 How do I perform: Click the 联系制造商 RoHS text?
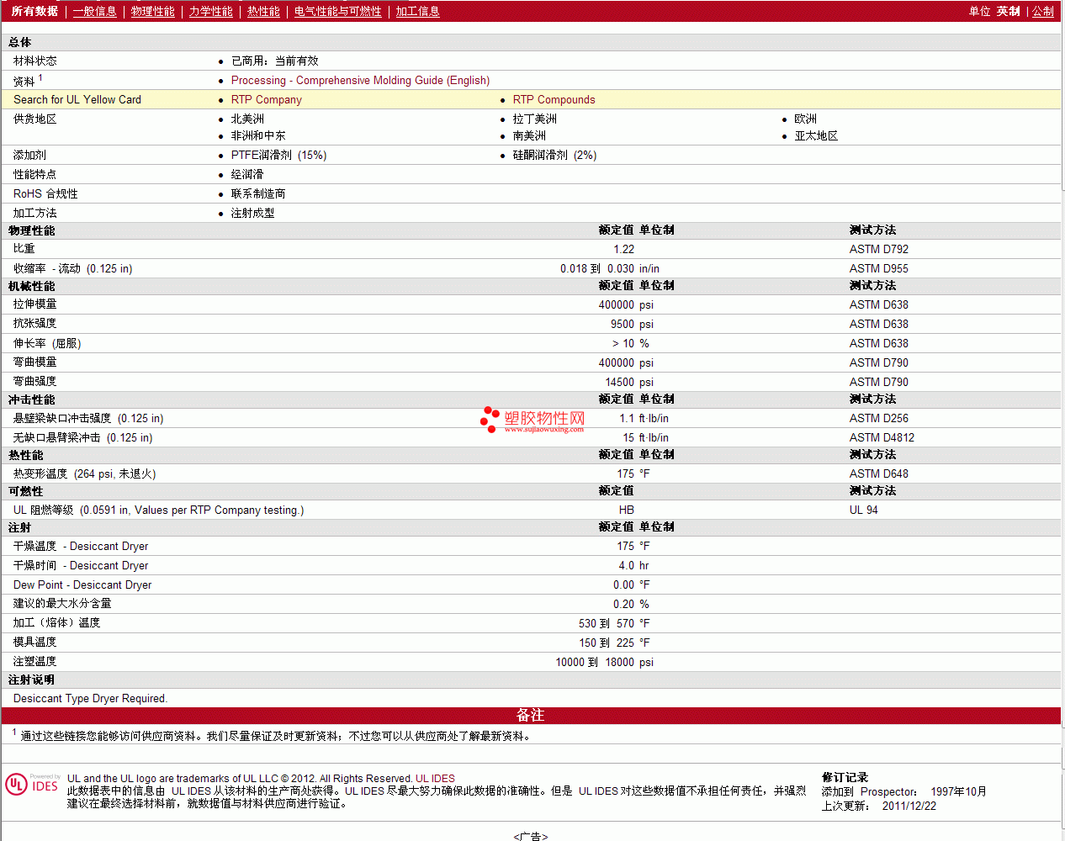click(258, 193)
